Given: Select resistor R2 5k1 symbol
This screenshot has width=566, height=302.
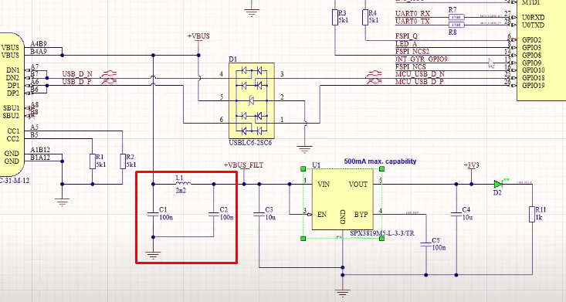Looking at the screenshot, I should coord(123,161).
